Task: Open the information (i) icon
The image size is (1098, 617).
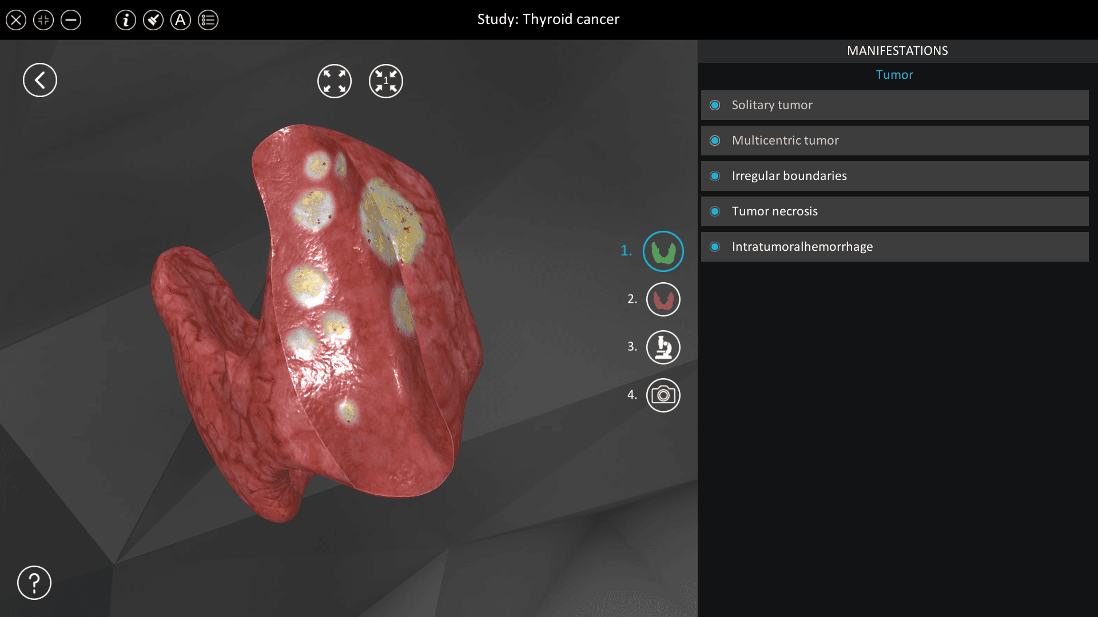Action: [126, 20]
